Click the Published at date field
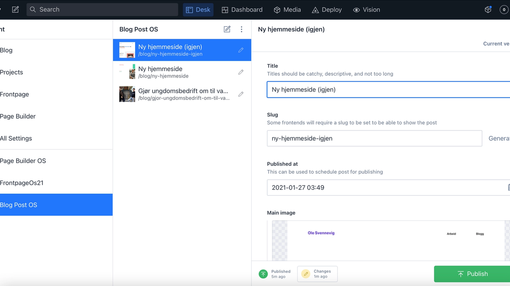 (x=388, y=187)
